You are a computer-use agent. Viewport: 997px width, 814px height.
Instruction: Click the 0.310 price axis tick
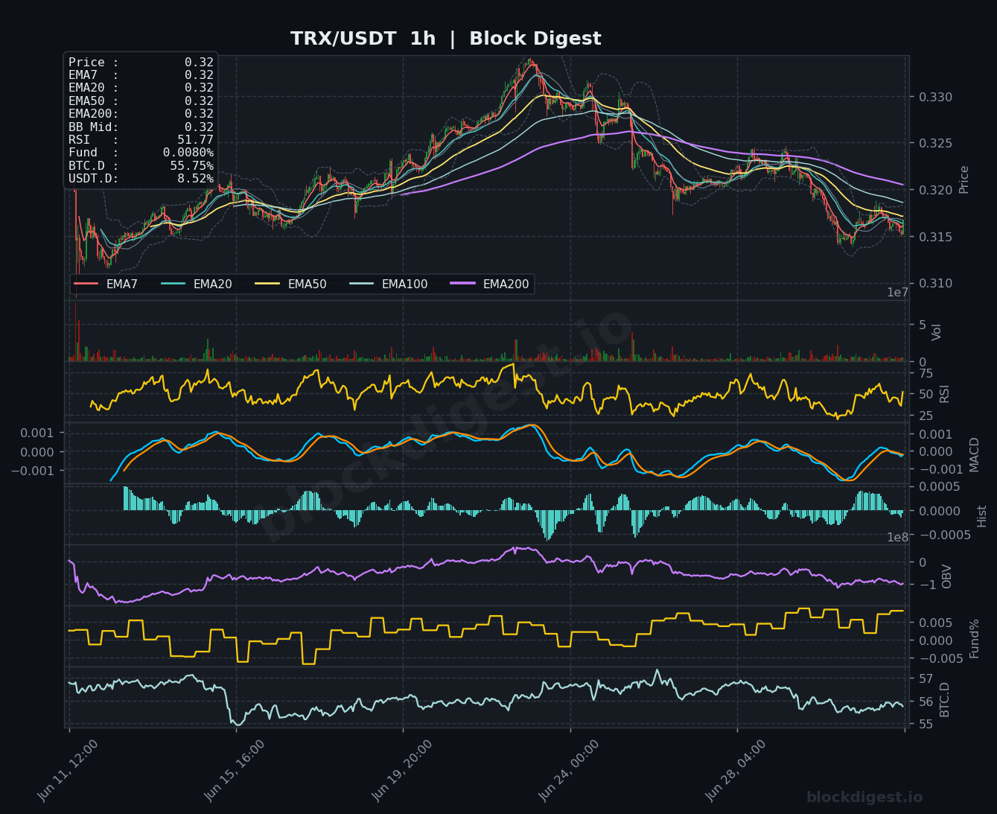(935, 283)
